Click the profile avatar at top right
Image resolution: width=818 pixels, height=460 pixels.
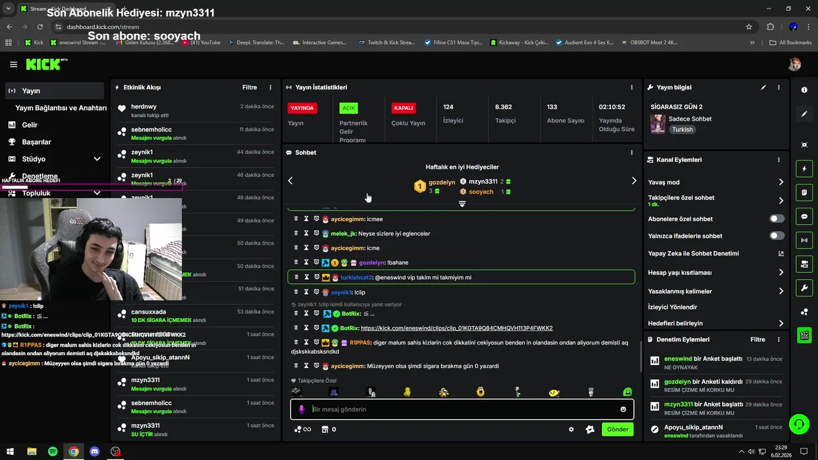(x=795, y=65)
